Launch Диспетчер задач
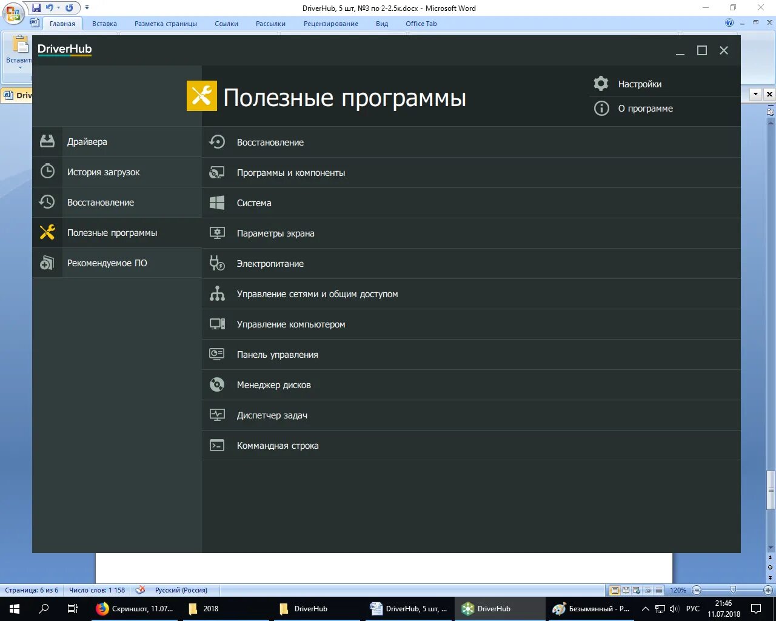This screenshot has height=621, width=776. coord(471,415)
